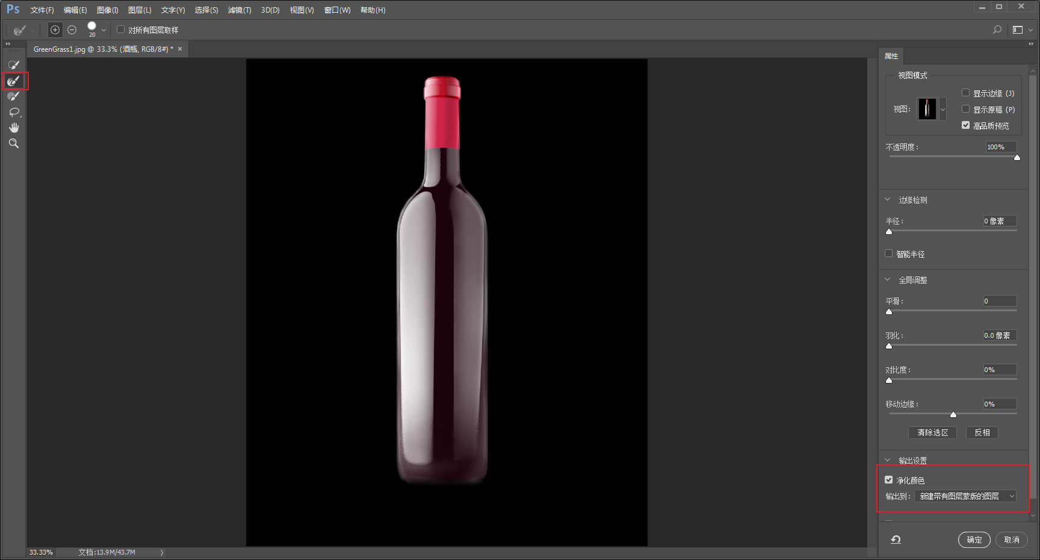Image resolution: width=1040 pixels, height=560 pixels.
Task: Click the 33.33% zoom field in status bar
Action: [x=41, y=552]
